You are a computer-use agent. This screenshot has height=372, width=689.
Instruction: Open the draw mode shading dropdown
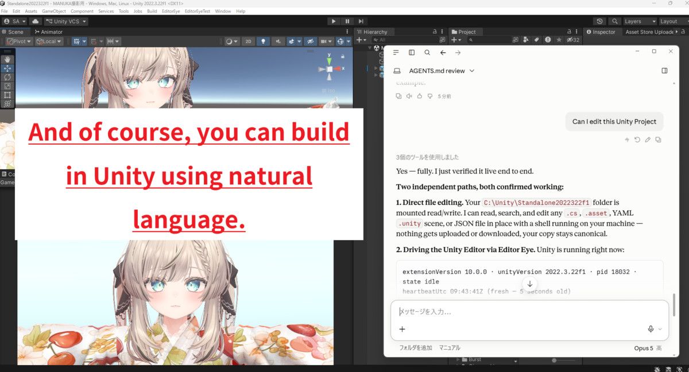pyautogui.click(x=232, y=41)
